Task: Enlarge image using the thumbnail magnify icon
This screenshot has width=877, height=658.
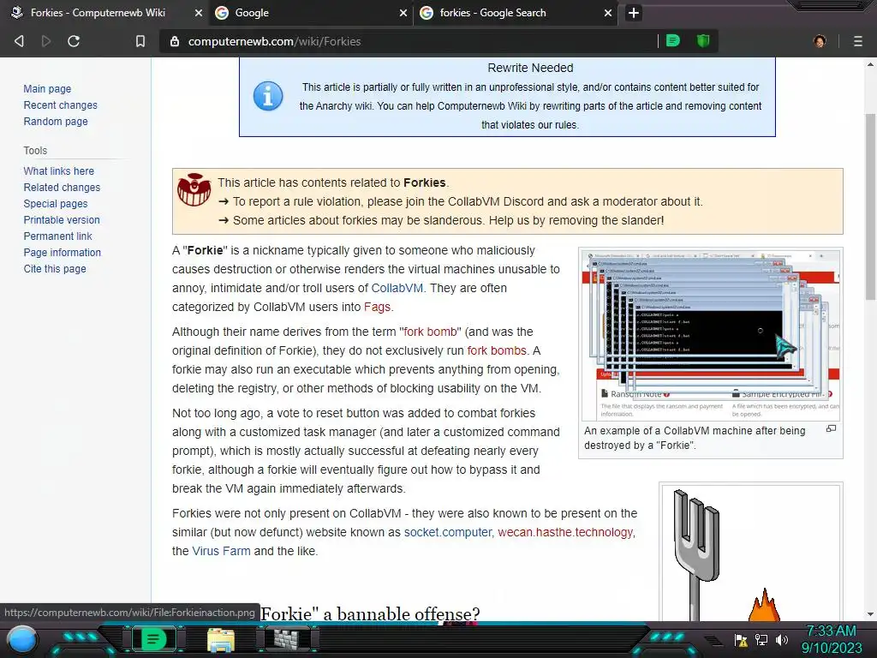Action: (831, 428)
